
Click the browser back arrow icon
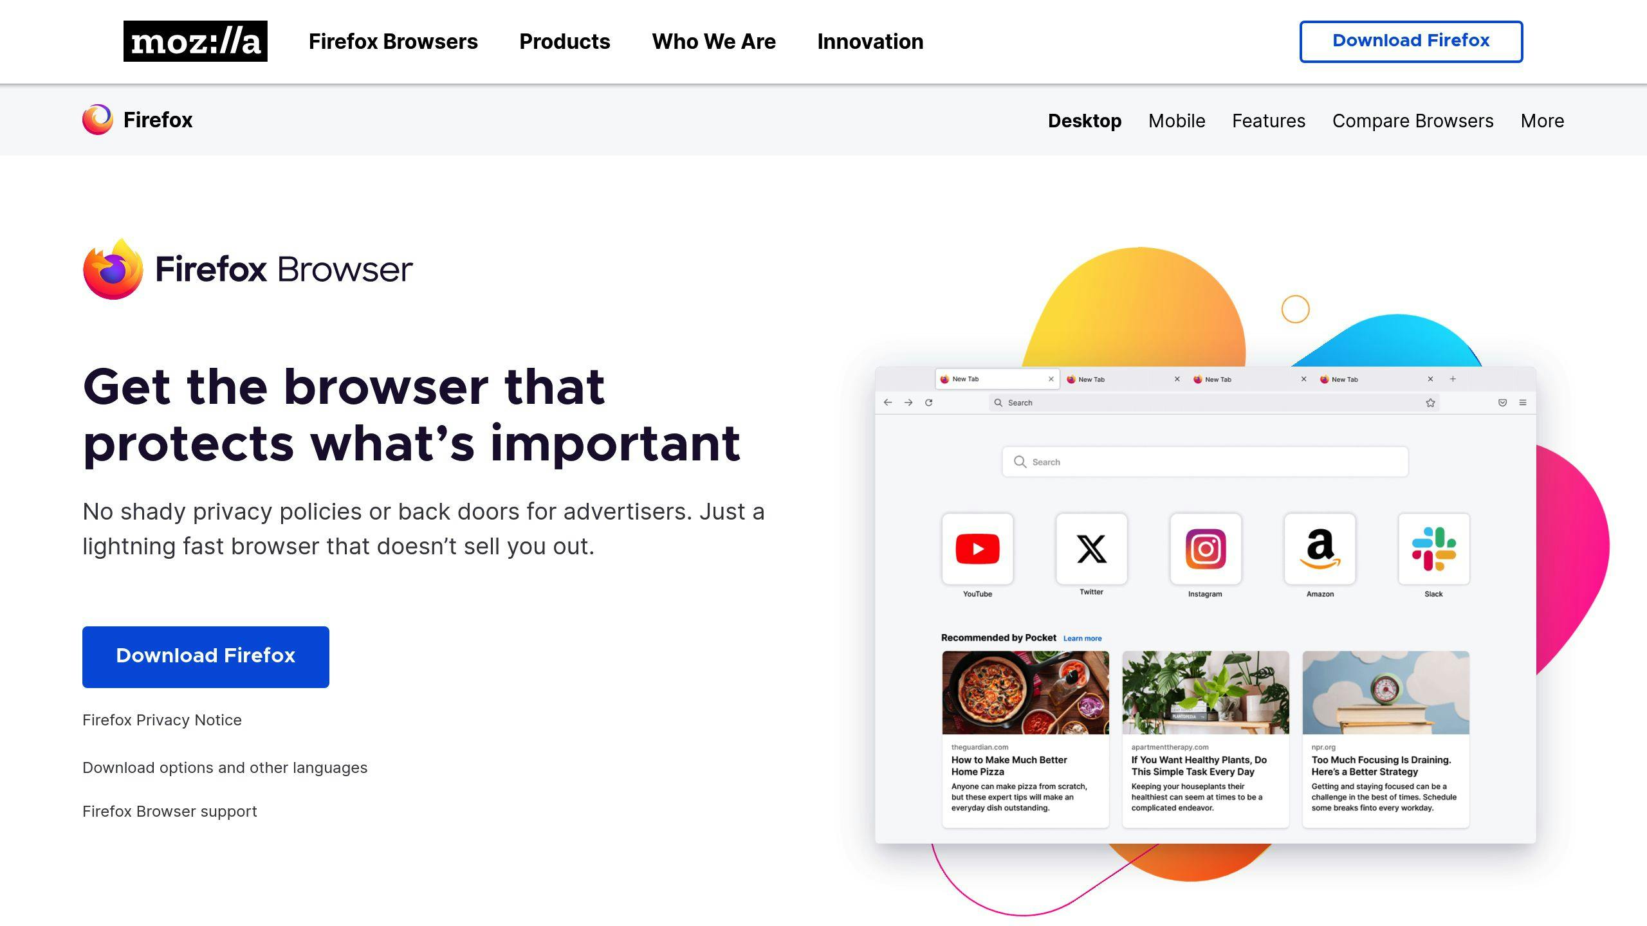pyautogui.click(x=890, y=403)
